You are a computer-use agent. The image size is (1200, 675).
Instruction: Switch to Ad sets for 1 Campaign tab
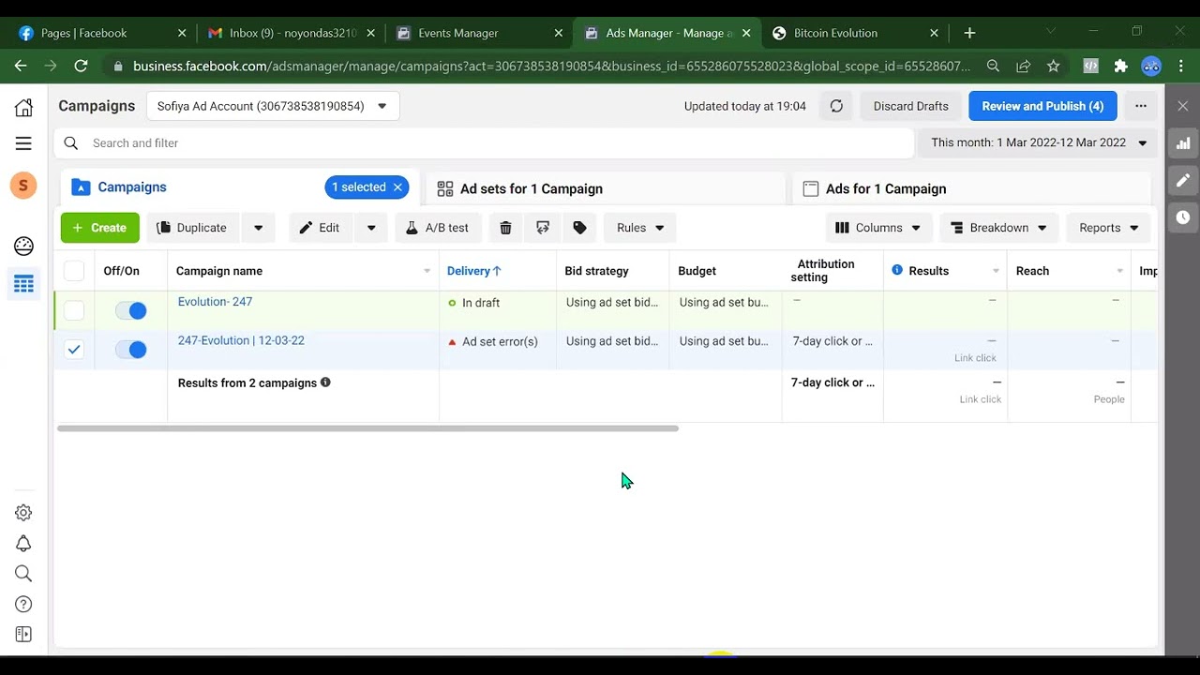tap(606, 188)
